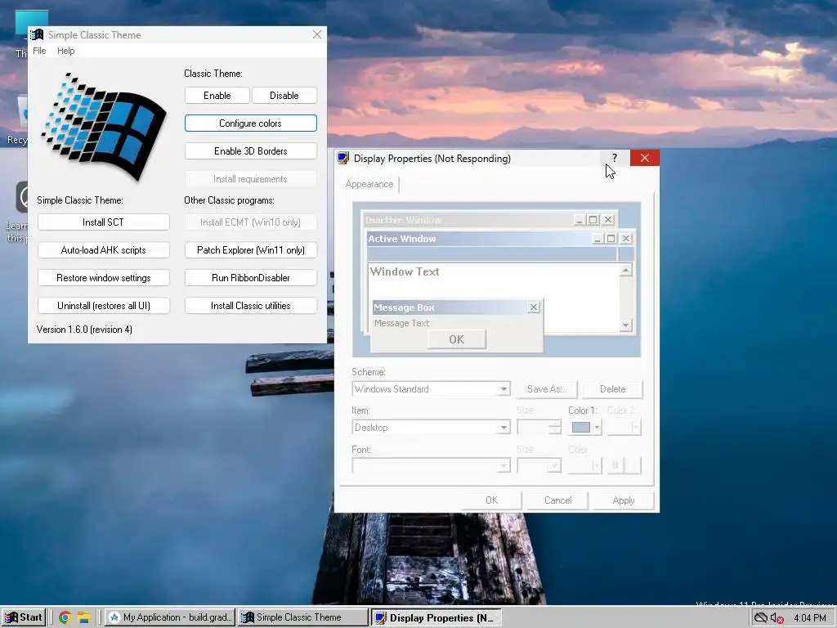The width and height of the screenshot is (837, 628).
Task: Click Install Classic utilities button
Action: 250,306
